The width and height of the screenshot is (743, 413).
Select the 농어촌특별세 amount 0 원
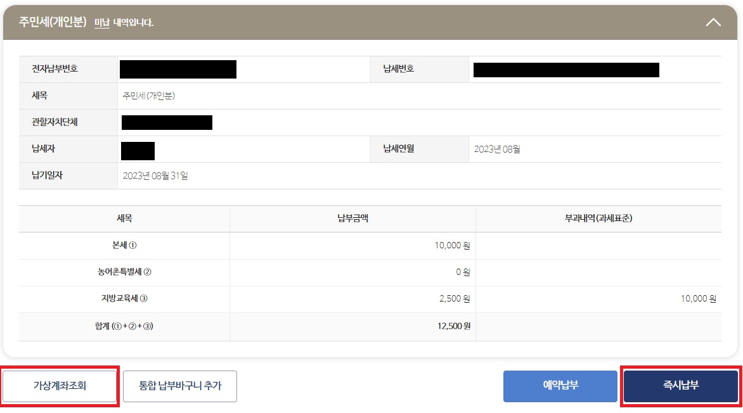point(463,272)
